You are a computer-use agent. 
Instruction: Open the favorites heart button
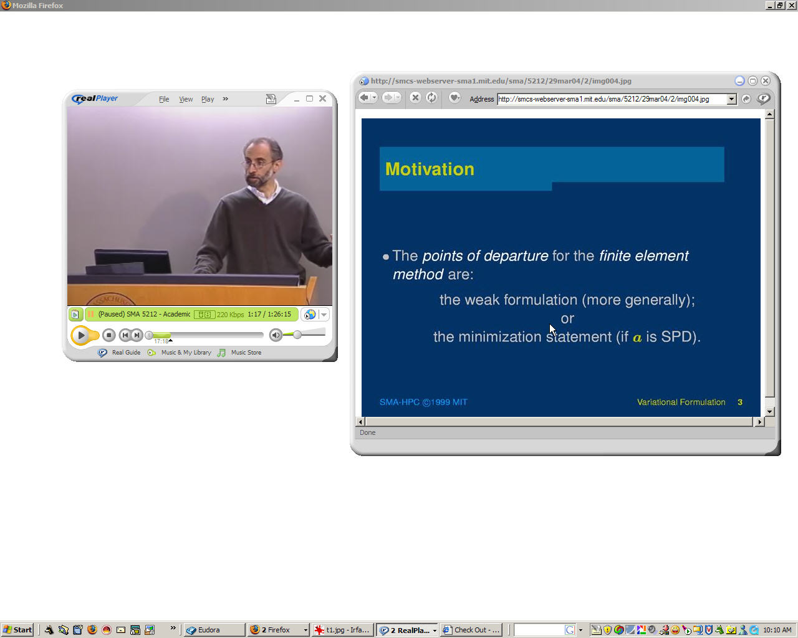(454, 98)
